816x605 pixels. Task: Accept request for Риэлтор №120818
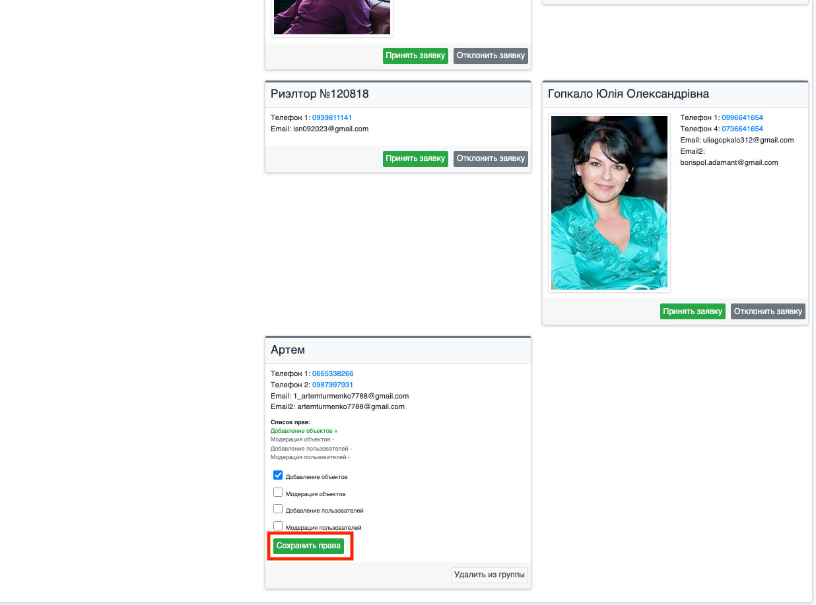pos(415,158)
